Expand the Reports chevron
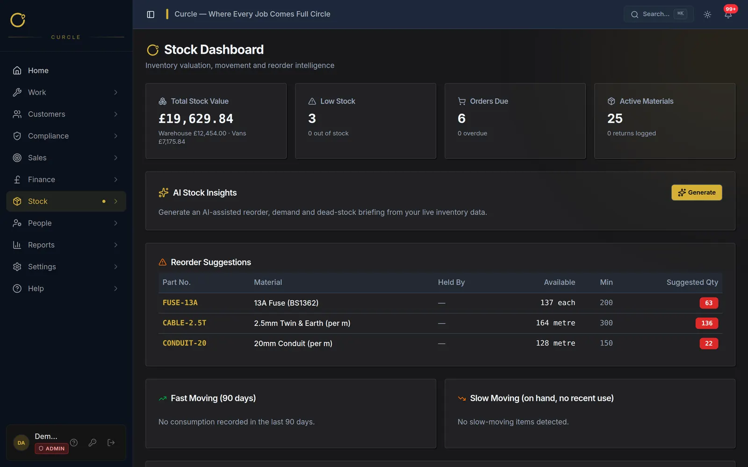748x467 pixels. click(115, 245)
